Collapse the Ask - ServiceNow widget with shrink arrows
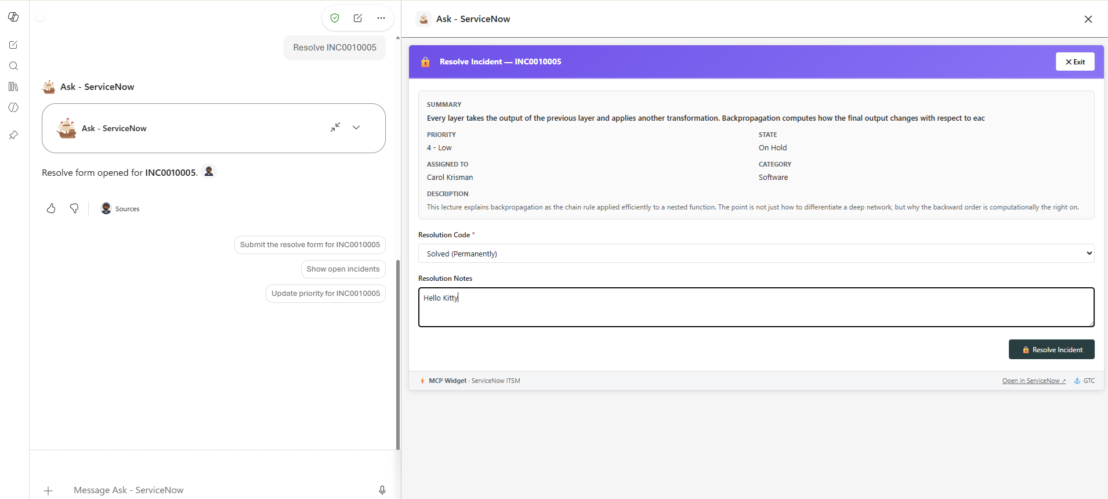Image resolution: width=1108 pixels, height=499 pixels. point(335,127)
